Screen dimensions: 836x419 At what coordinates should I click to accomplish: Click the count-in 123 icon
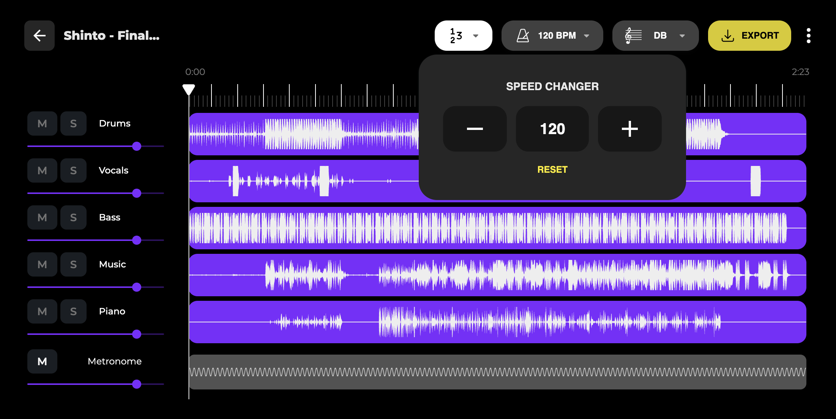(x=456, y=36)
